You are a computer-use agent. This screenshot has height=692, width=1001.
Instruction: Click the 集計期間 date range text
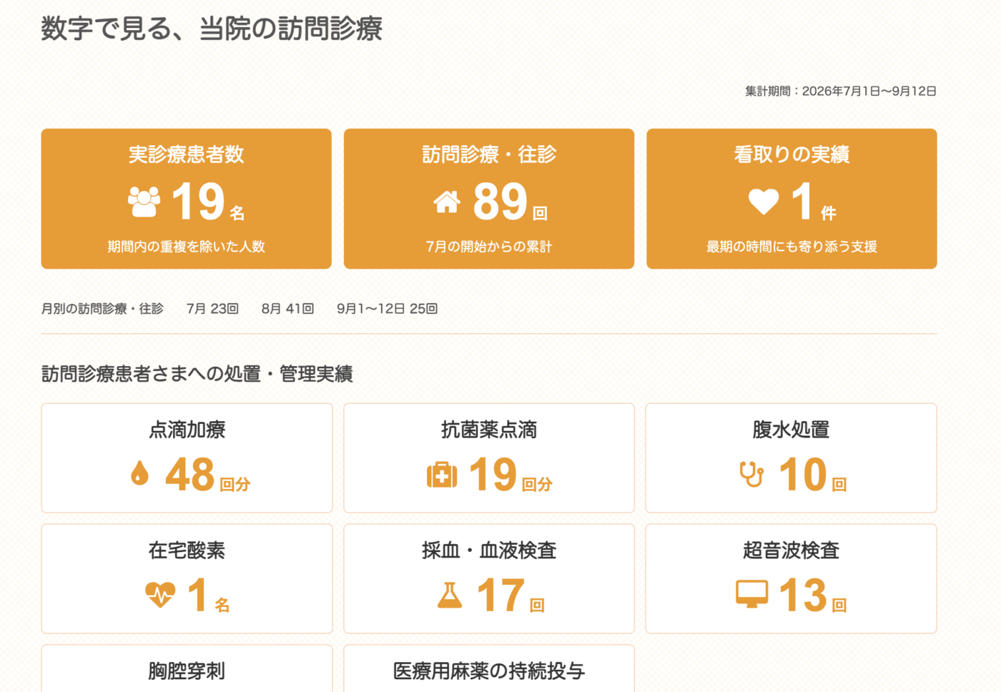pyautogui.click(x=841, y=91)
